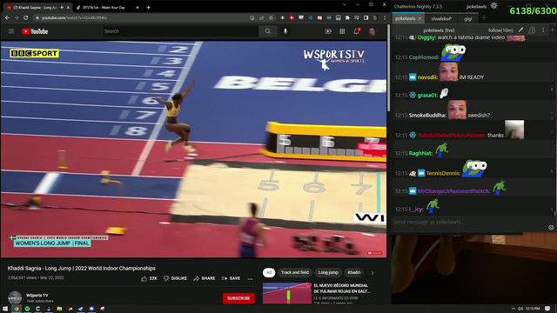The width and height of the screenshot is (557, 313).
Task: Reload the YouTube page
Action: click(x=25, y=17)
